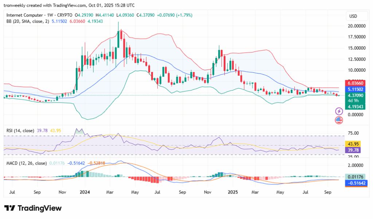Click the blue 5.11502 basis price label
This screenshot has width=373, height=219.
[355, 89]
